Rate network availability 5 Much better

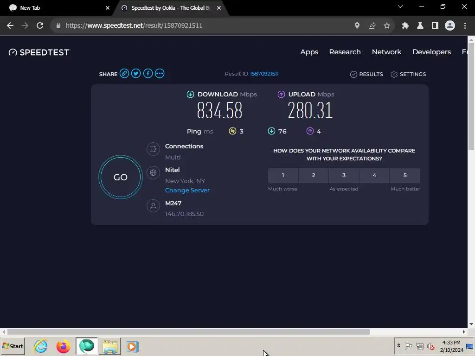405,175
